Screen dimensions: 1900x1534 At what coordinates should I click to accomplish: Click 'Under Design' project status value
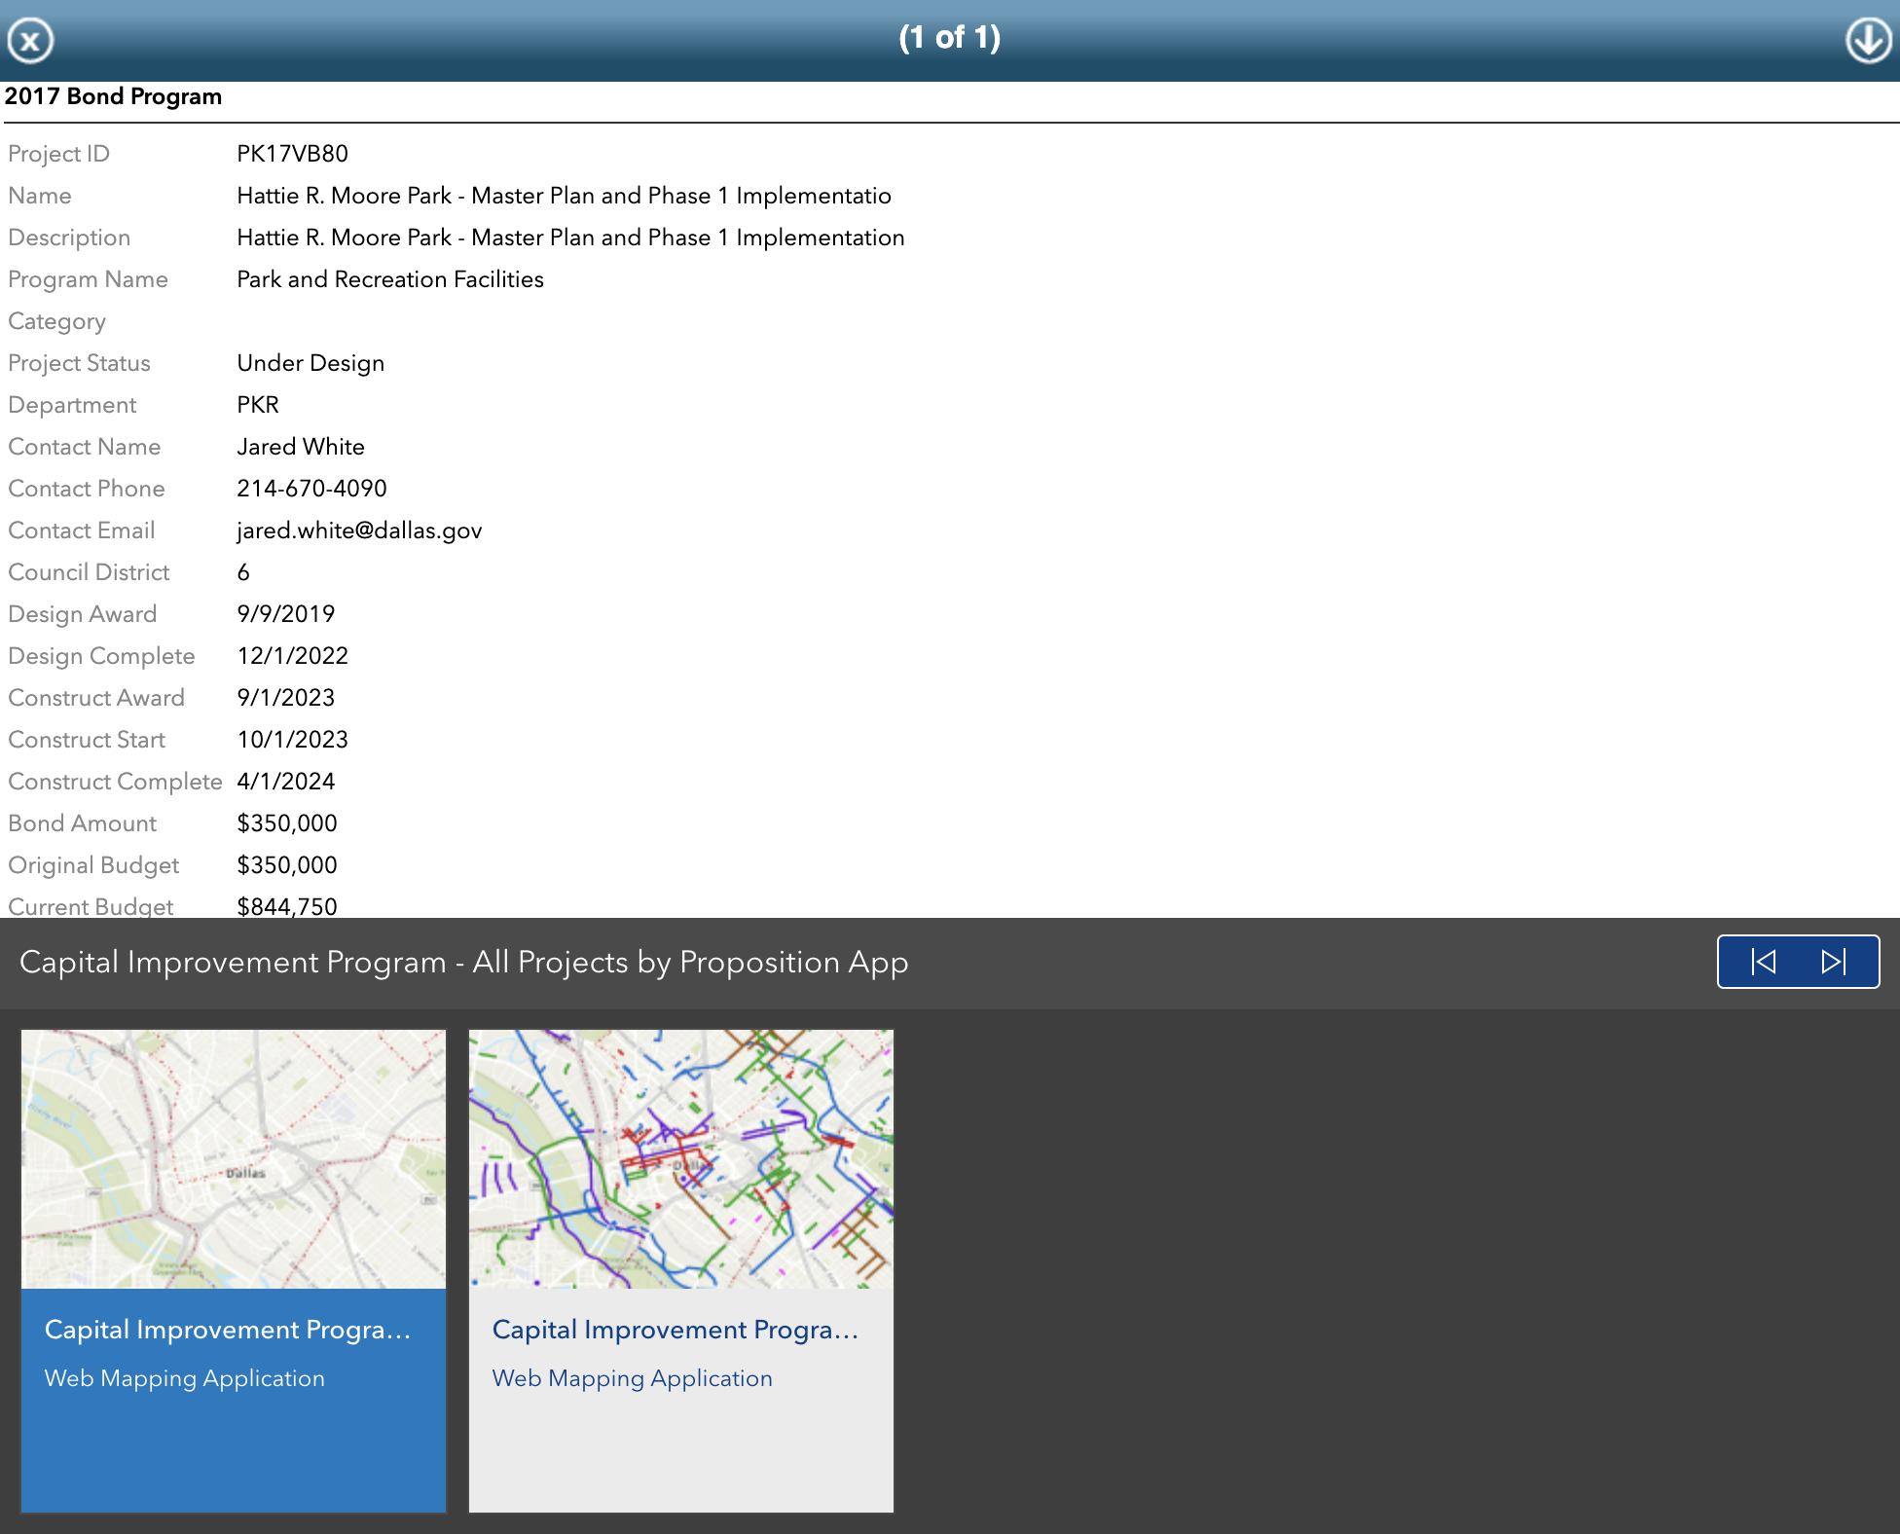[x=311, y=363]
